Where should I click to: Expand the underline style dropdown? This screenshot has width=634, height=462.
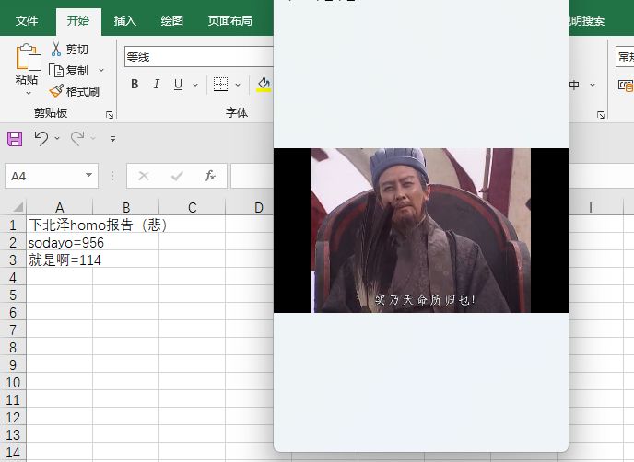195,85
